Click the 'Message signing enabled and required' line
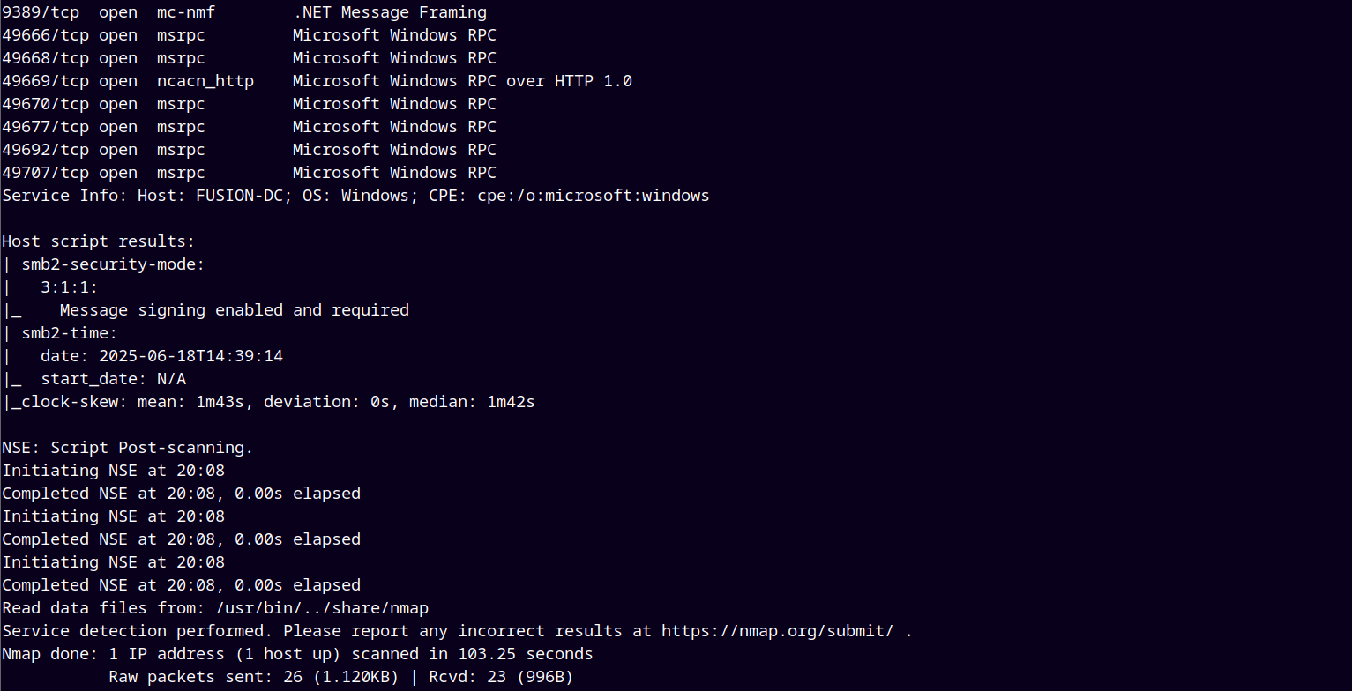1352x691 pixels. click(x=235, y=310)
